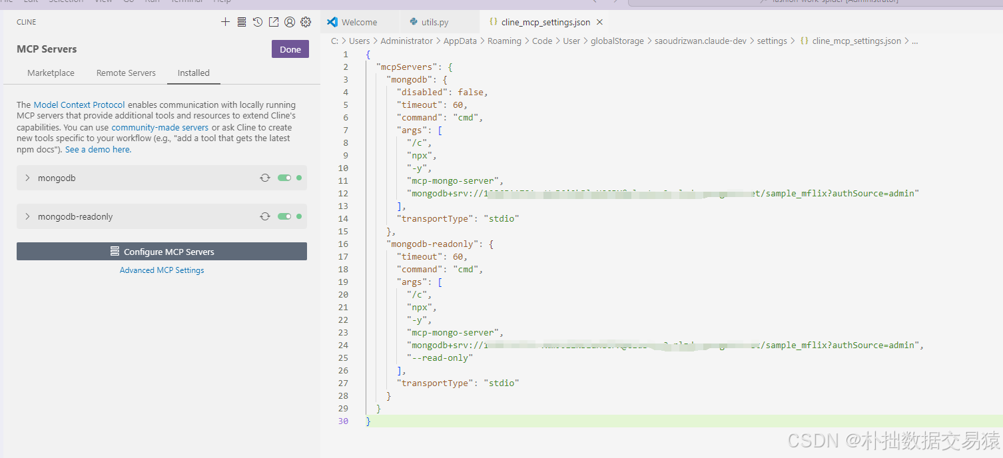Click the C: breadcrumb drive segment
The height and width of the screenshot is (458, 1003).
click(335, 41)
